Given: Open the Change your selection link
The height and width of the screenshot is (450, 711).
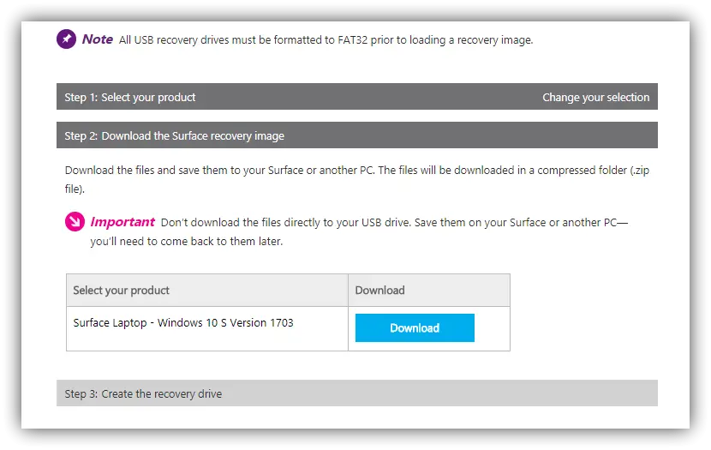Looking at the screenshot, I should click(595, 98).
